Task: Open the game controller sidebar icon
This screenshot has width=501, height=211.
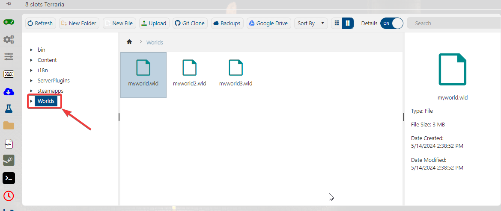Action: click(9, 22)
